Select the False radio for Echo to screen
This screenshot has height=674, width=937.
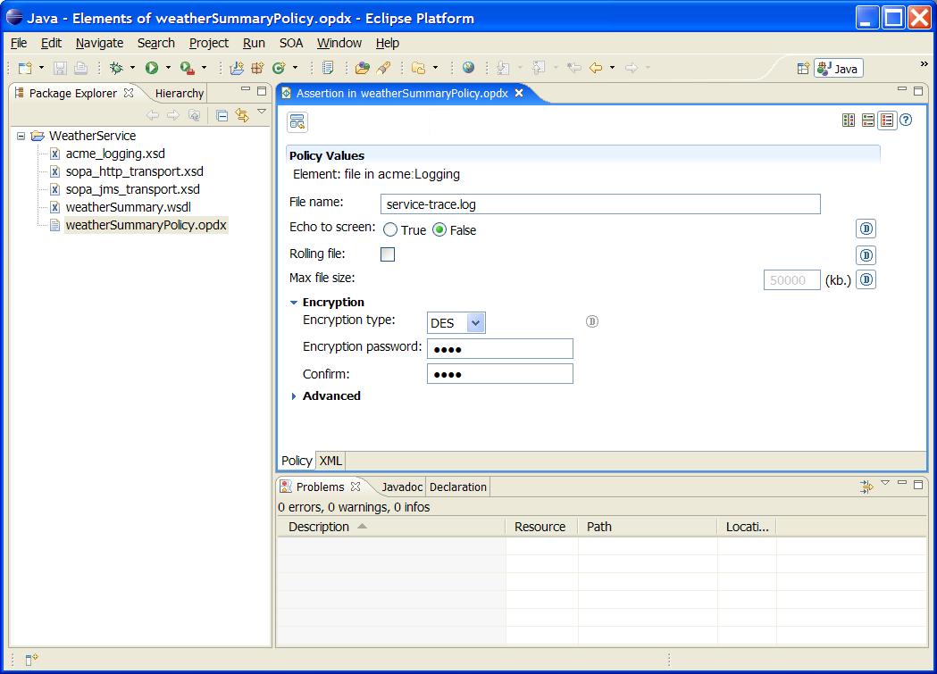point(439,229)
